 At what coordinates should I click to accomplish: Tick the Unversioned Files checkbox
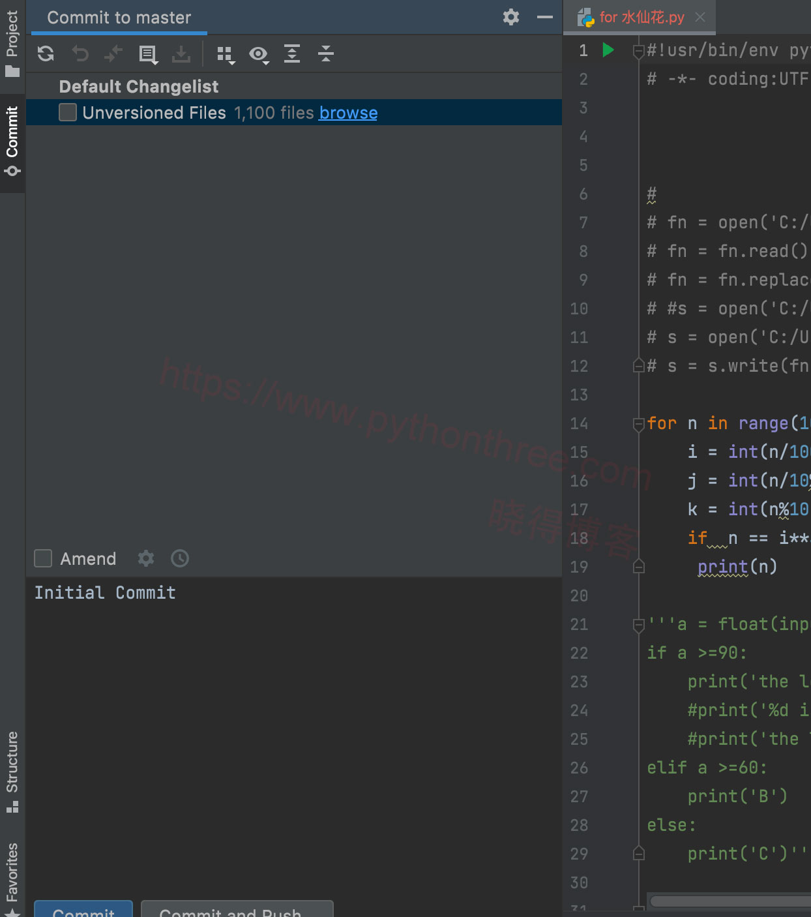coord(68,112)
